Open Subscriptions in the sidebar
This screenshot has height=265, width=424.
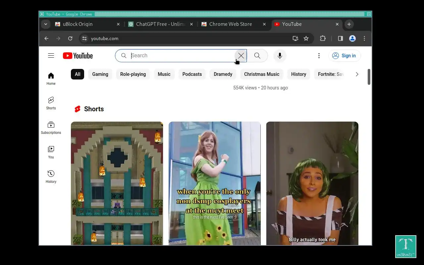(51, 128)
